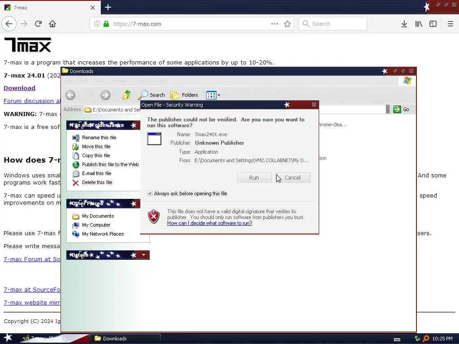
Task: Click Run in the Security Warning dialog
Action: [254, 177]
